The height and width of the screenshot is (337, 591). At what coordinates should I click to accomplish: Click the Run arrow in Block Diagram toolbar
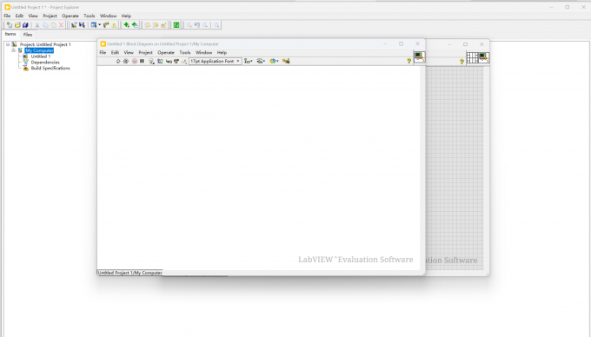tap(118, 61)
